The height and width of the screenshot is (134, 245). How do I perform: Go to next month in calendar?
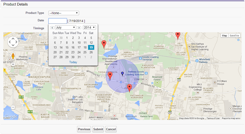pyautogui.click(x=79, y=28)
